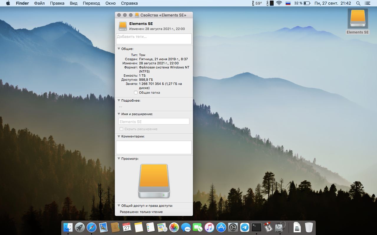Click Разрешено: только чтение text
The width and height of the screenshot is (377, 235).
point(141,212)
